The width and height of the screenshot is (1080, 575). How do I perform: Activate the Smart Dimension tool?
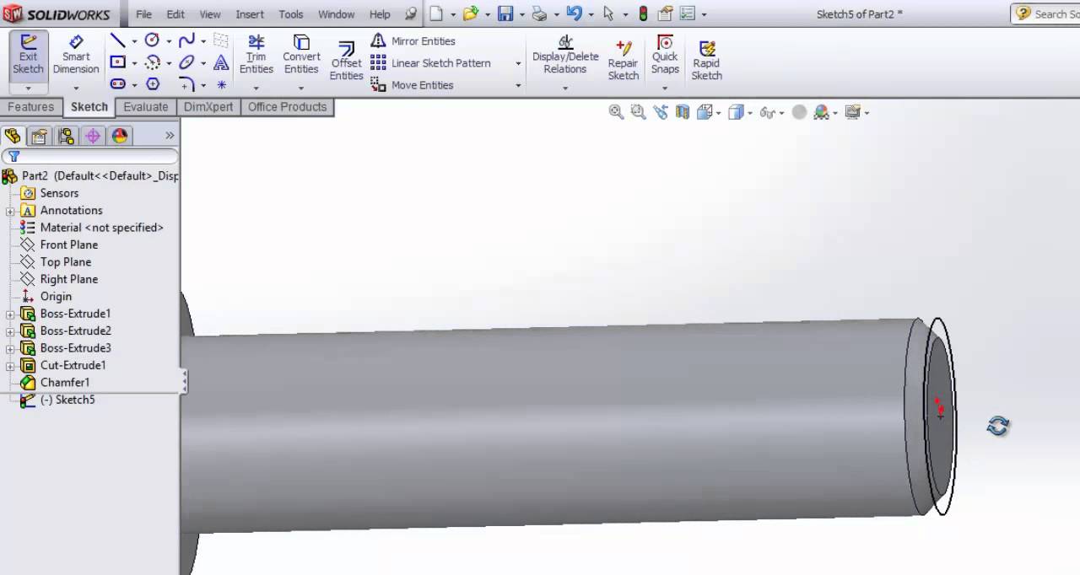[x=76, y=55]
